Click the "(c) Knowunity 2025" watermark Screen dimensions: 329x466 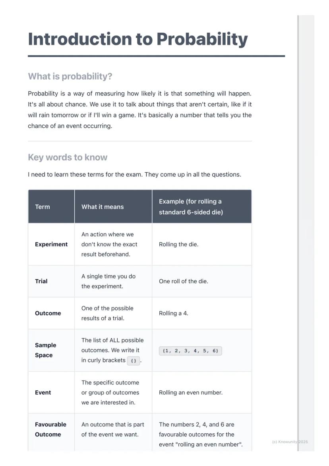pyautogui.click(x=290, y=442)
